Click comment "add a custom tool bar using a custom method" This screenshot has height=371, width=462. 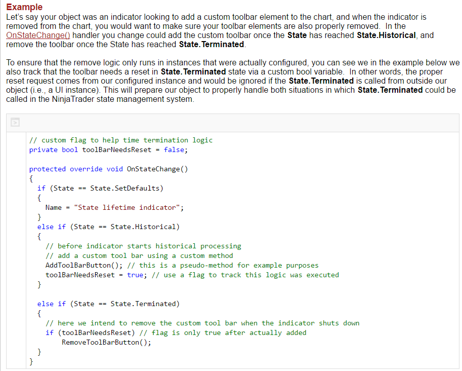(139, 255)
